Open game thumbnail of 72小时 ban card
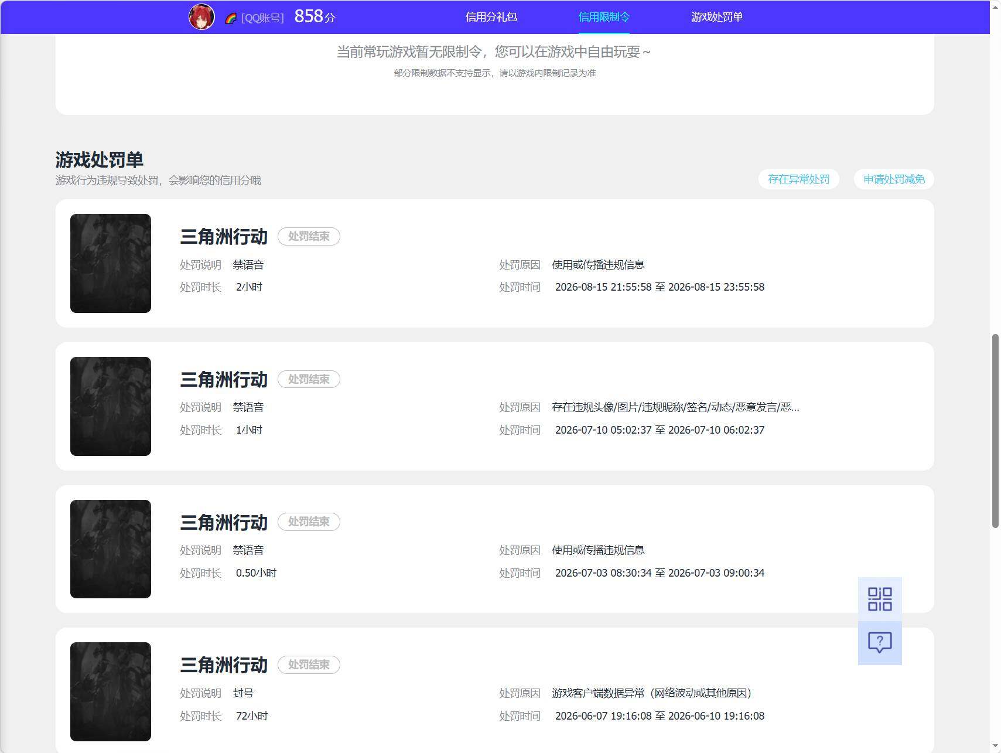This screenshot has height=753, width=1001. tap(111, 691)
